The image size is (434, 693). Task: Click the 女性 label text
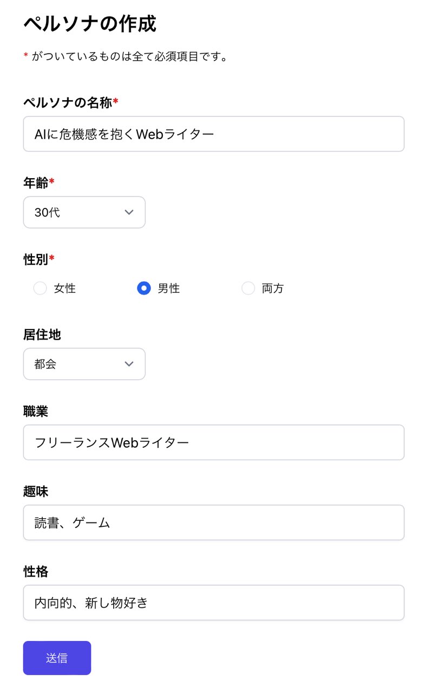[65, 289]
